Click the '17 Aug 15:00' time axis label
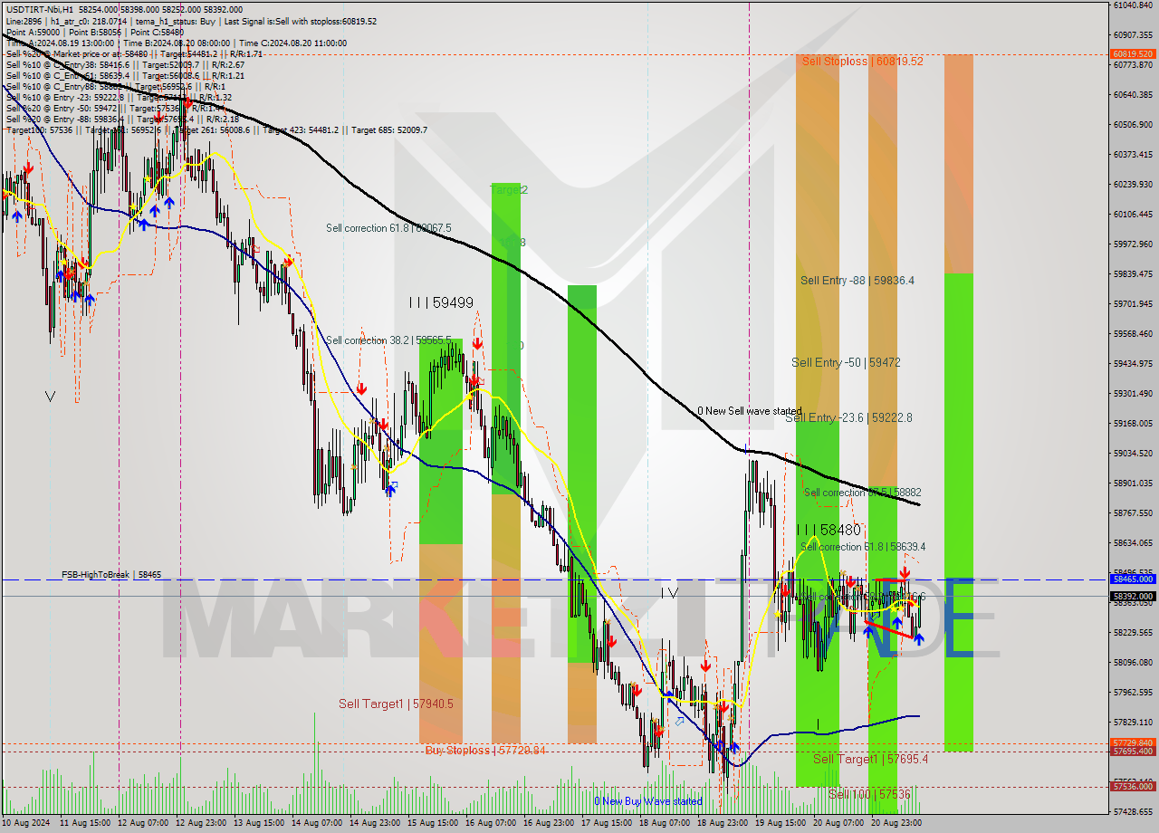Viewport: 1159px width, 833px height. click(608, 823)
